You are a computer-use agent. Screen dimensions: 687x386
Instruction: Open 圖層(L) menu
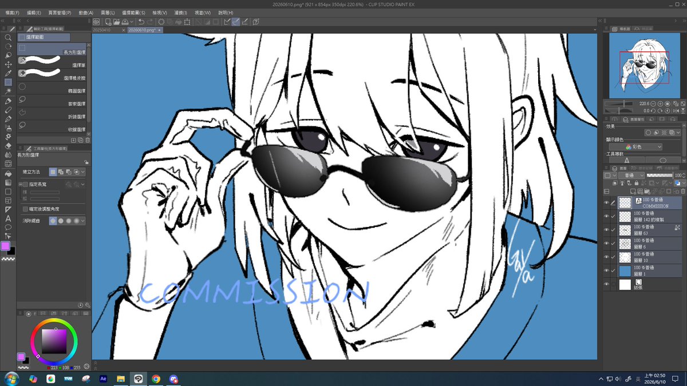pos(108,12)
